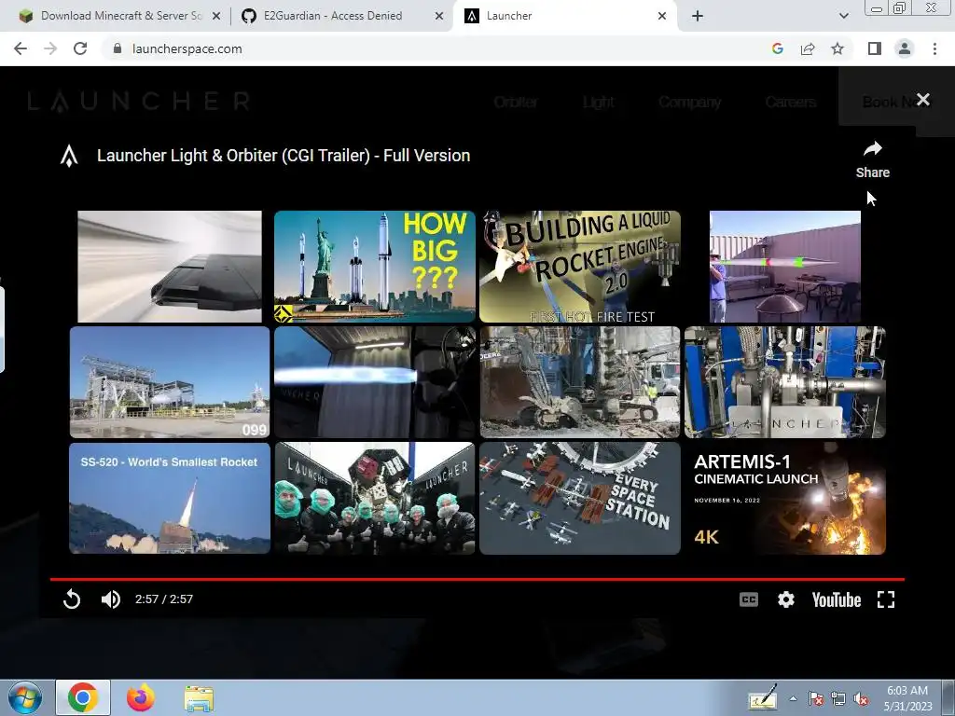
Task: Open thumbnail of team in green hairnets
Action: coord(375,498)
